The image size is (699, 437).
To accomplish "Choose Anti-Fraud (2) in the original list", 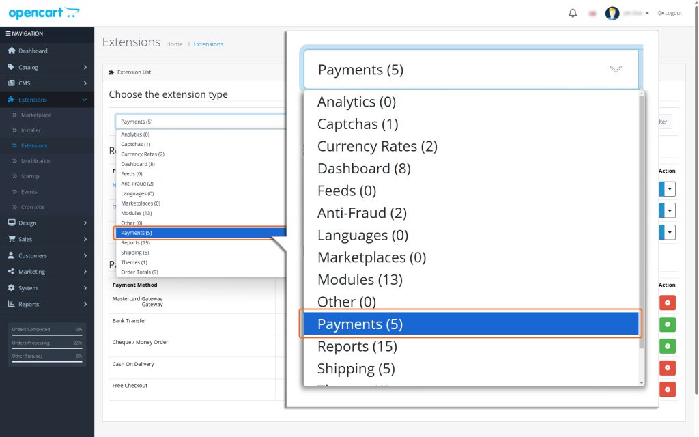I will [137, 184].
